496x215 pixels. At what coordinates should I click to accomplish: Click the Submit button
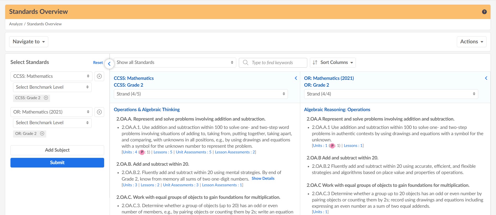(57, 163)
